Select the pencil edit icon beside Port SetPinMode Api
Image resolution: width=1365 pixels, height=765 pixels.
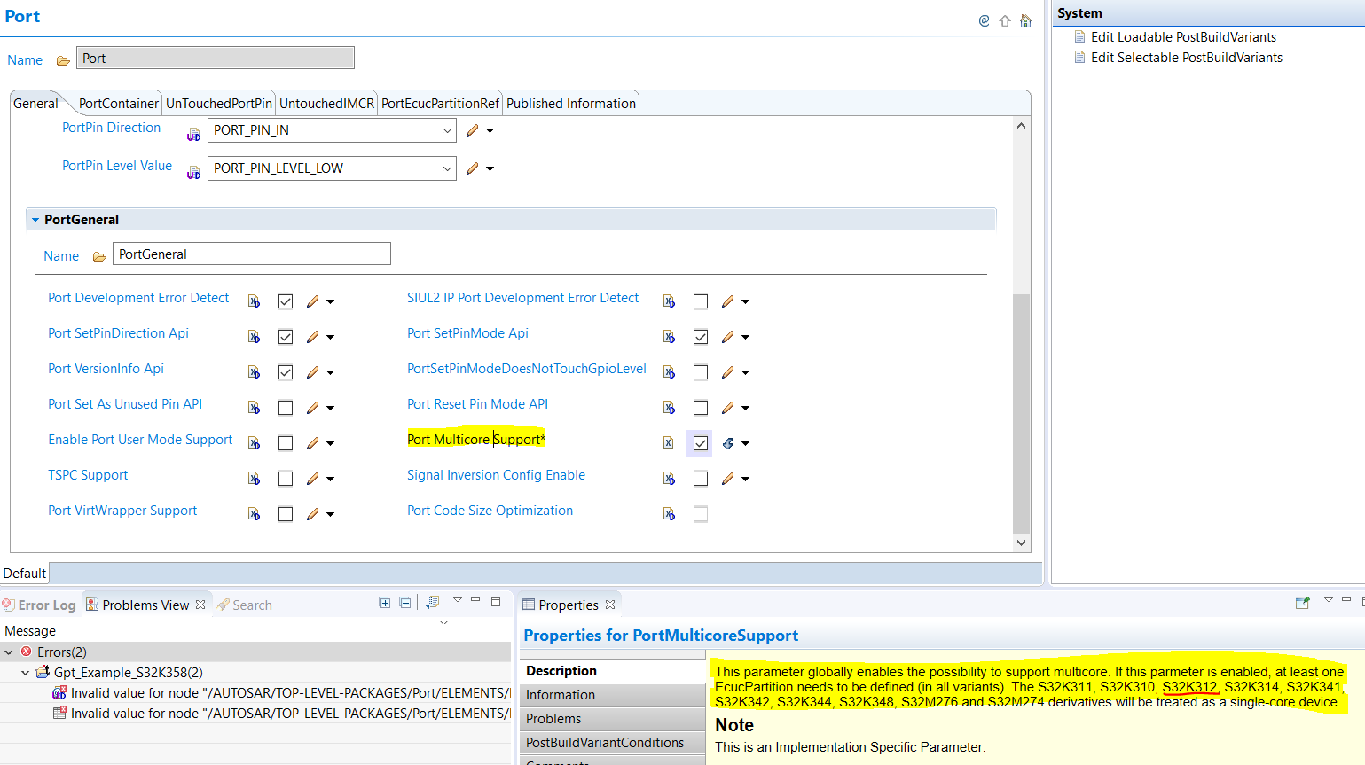(x=728, y=337)
